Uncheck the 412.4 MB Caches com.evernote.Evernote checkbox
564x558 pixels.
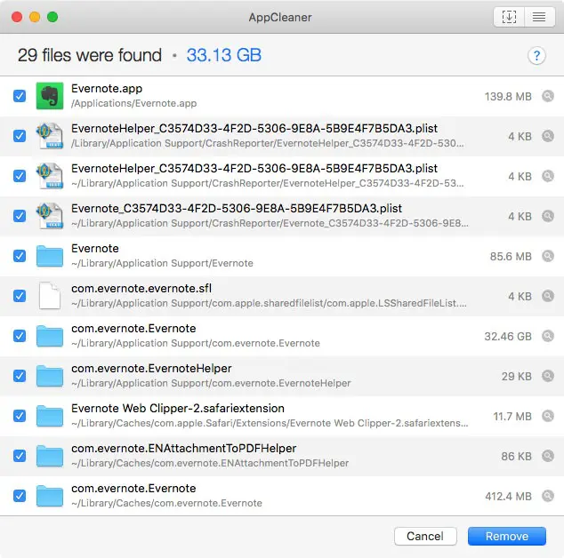tap(20, 496)
